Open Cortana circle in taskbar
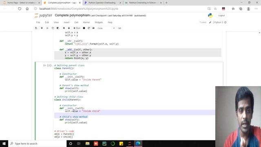The width and height of the screenshot is (261, 147). coord(71,143)
